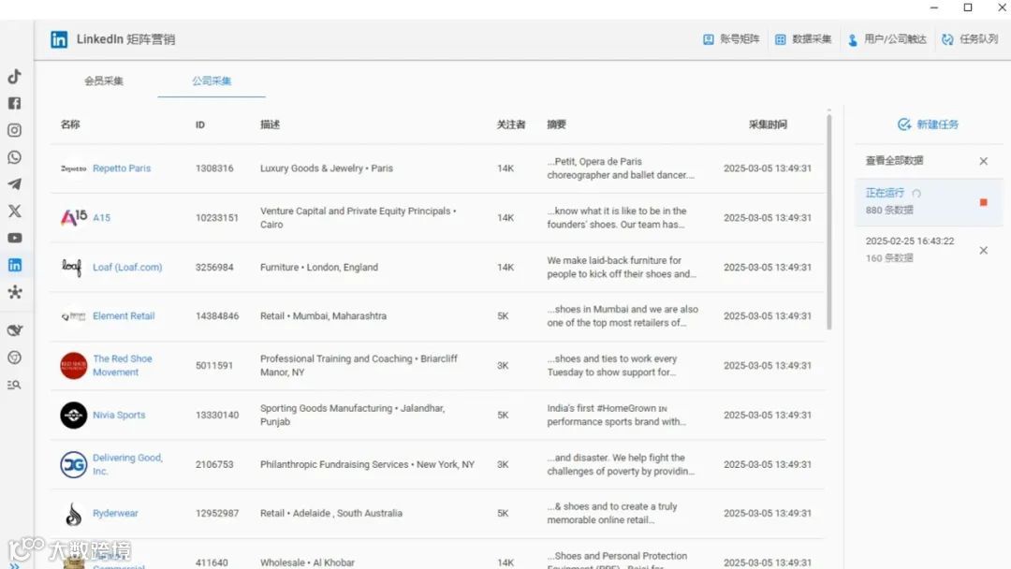Open The Red Shoe Movement link
The height and width of the screenshot is (569, 1011).
click(122, 365)
